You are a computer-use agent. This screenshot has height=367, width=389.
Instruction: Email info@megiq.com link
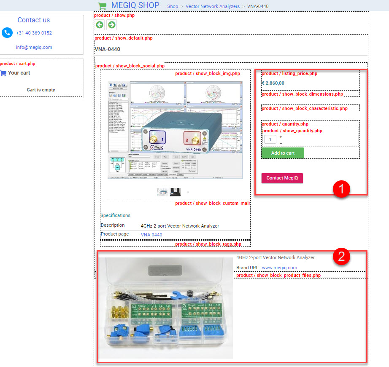(x=34, y=47)
